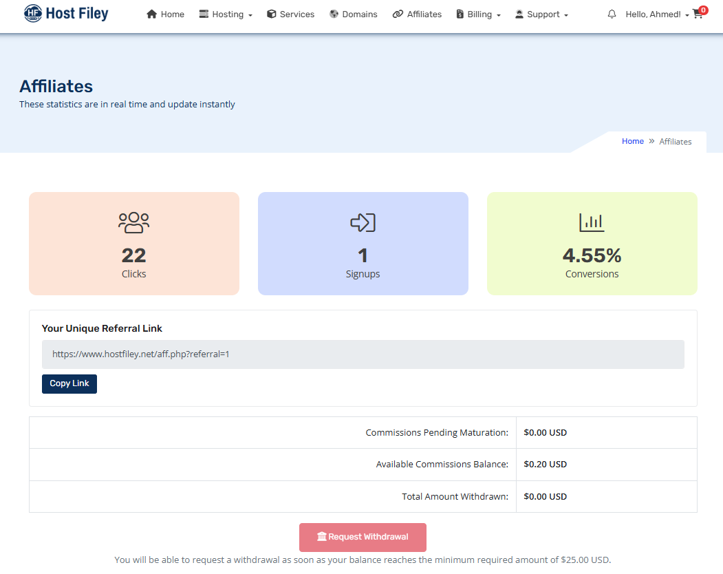Open the shopping cart icon

(698, 14)
